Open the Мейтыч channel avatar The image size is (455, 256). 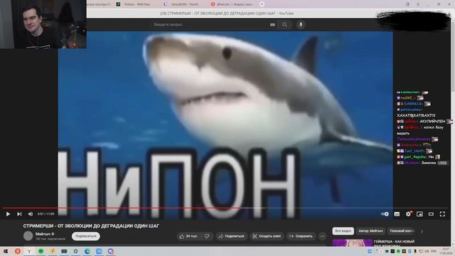pyautogui.click(x=28, y=236)
